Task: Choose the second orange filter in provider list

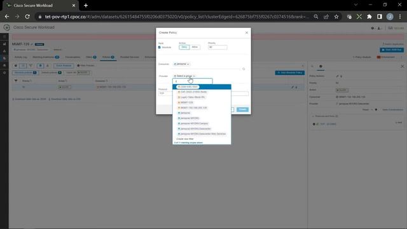Action: coord(192,92)
